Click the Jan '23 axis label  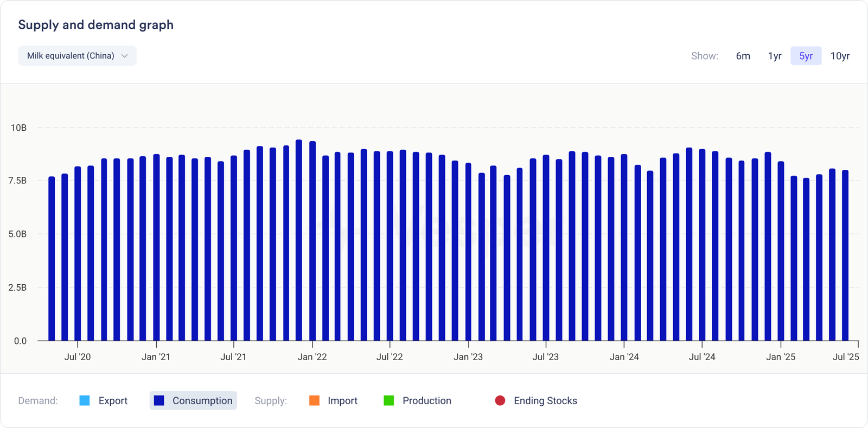coord(468,356)
